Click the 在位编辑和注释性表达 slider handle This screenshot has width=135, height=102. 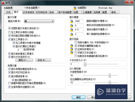(x=110, y=82)
